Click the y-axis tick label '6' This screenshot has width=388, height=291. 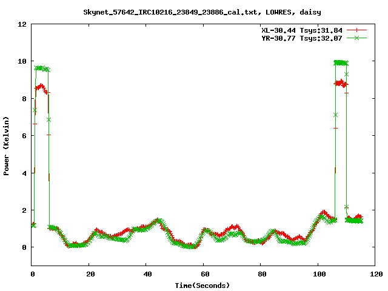tap(24, 136)
